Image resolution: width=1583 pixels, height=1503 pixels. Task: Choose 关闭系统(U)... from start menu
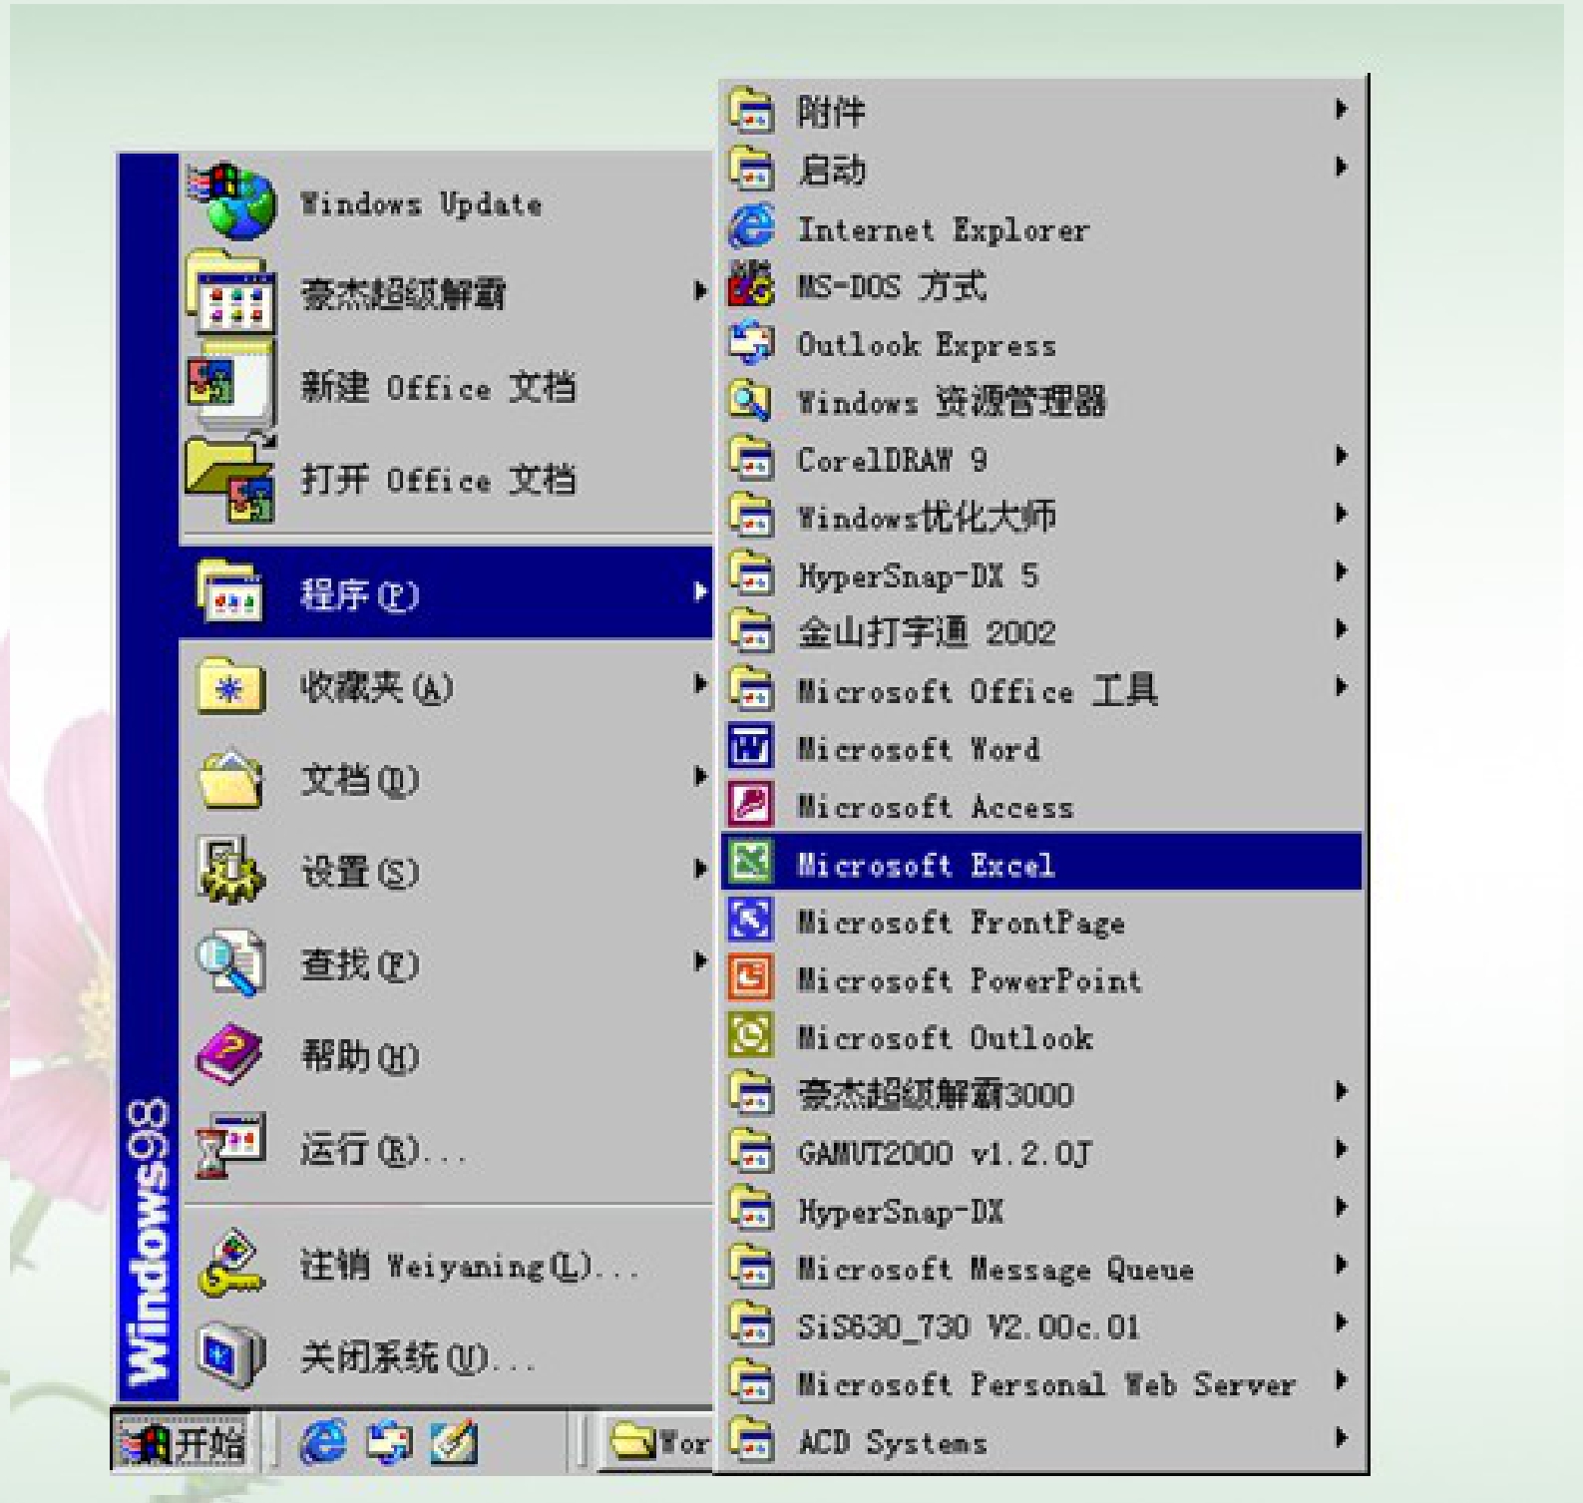tap(447, 1356)
